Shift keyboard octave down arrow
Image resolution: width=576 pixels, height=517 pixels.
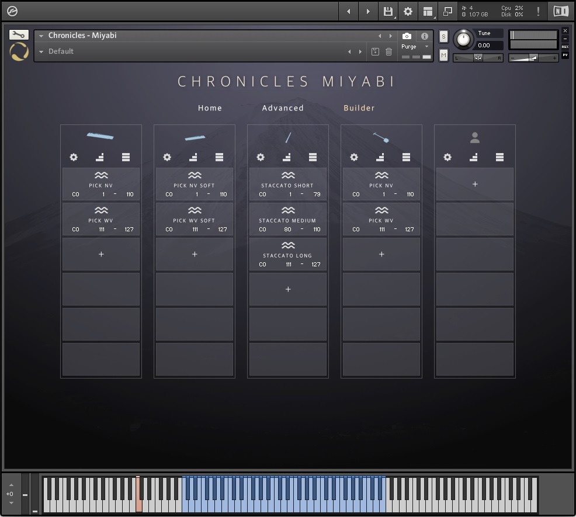(11, 502)
